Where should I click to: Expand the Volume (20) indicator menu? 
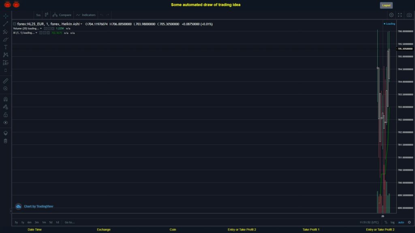(x=41, y=29)
